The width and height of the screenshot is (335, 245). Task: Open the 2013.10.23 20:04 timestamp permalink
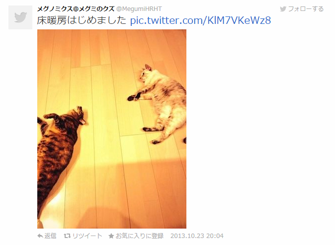(x=197, y=236)
